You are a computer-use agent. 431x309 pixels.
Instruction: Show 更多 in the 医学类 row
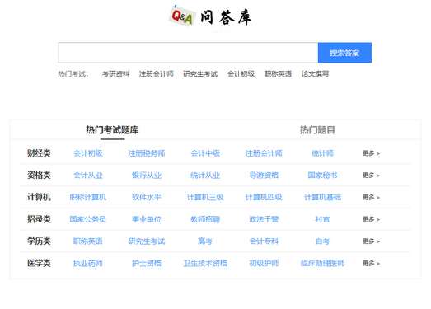tap(371, 263)
